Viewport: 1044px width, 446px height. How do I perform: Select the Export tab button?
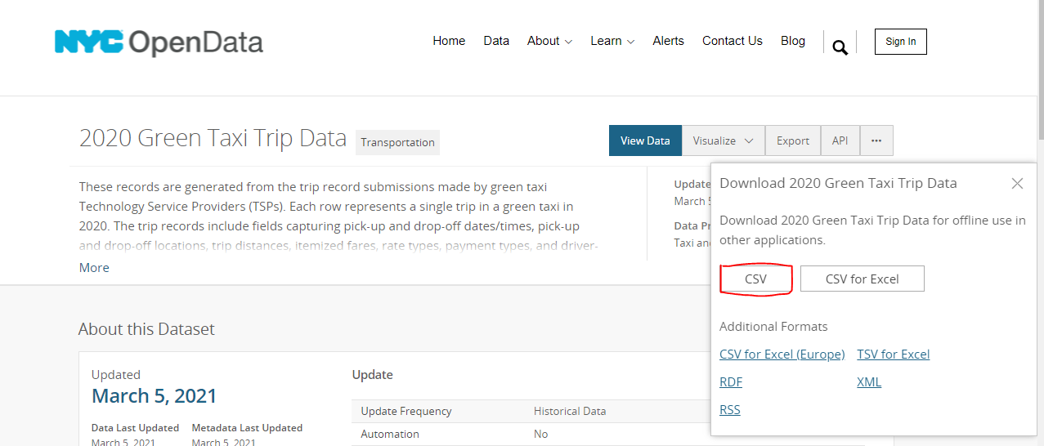pyautogui.click(x=793, y=140)
